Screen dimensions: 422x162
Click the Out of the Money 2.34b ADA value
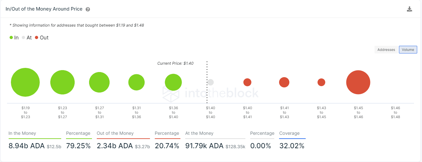115,146
